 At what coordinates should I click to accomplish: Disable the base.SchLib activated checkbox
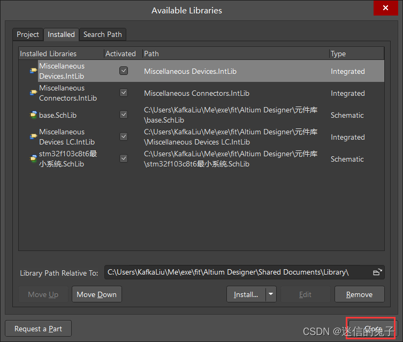pos(124,115)
